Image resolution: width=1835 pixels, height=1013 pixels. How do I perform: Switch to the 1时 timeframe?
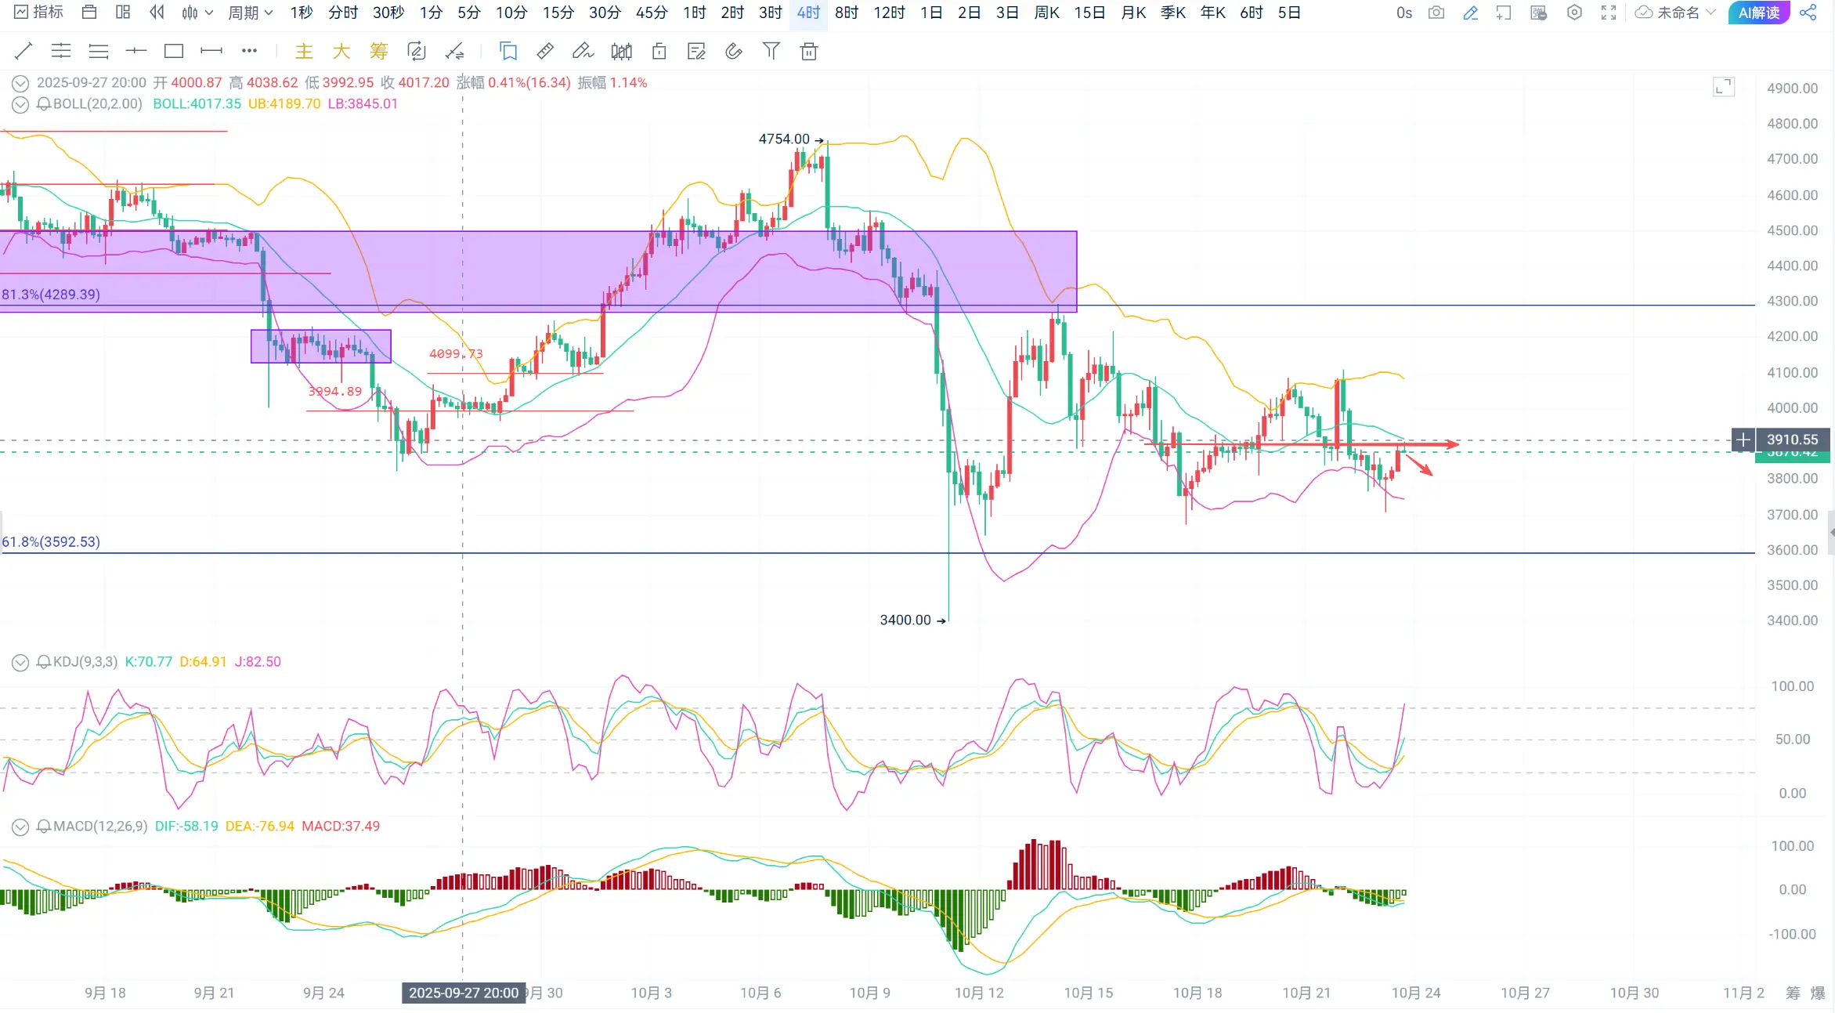click(x=694, y=13)
